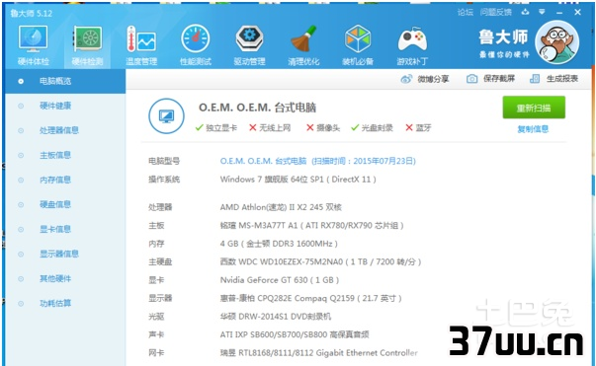Click the 微博分享 label
Viewport: 596px width, 366px height.
tap(433, 79)
